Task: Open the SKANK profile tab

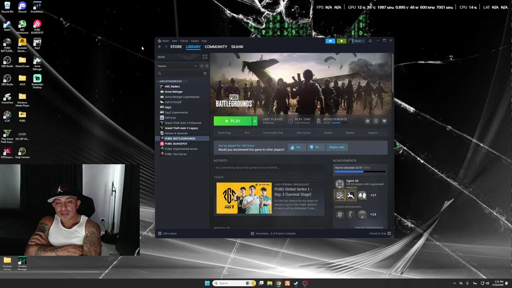Action: tap(237, 47)
